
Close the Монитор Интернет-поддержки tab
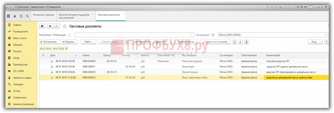[x=93, y=14]
